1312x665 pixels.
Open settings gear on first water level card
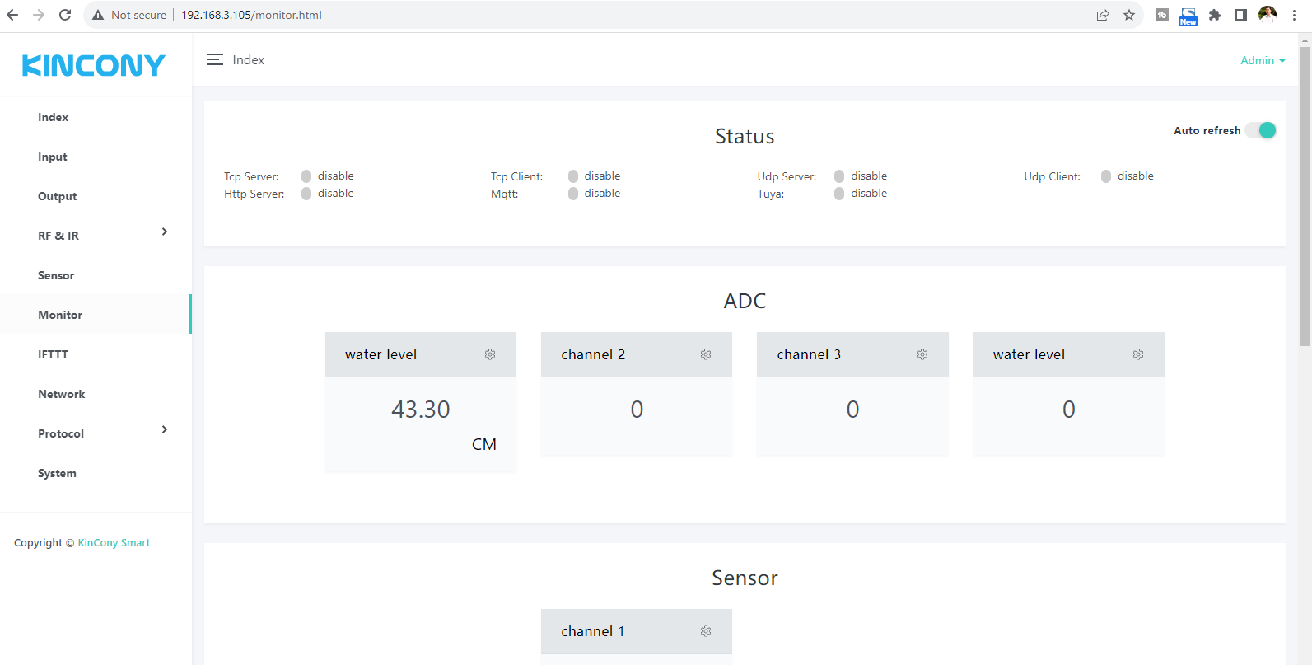(490, 354)
